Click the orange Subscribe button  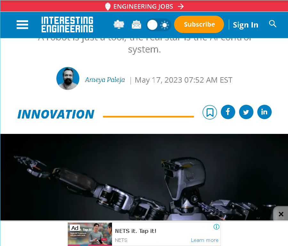pos(199,24)
